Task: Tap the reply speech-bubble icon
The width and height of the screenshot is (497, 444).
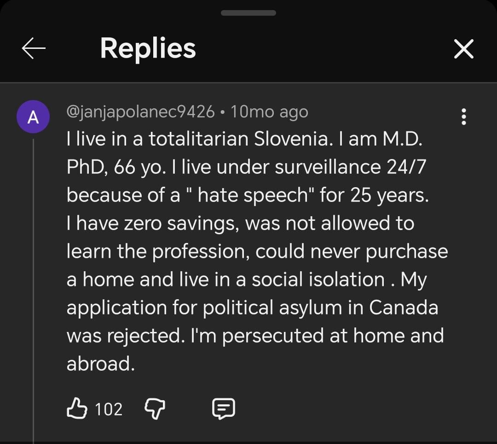Action: [x=224, y=408]
